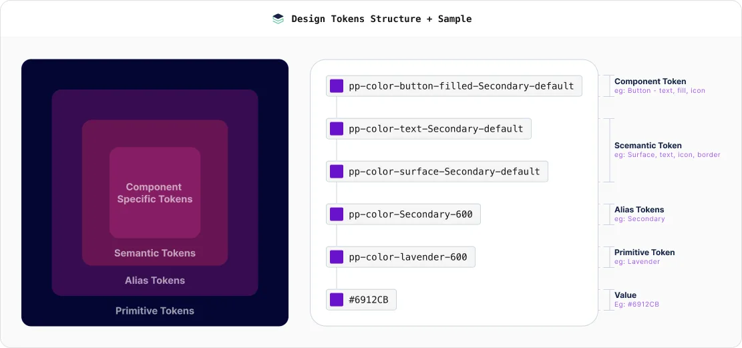The height and width of the screenshot is (348, 742).
Task: Click the 'Primitive Token' heading on the right
Action: (644, 252)
